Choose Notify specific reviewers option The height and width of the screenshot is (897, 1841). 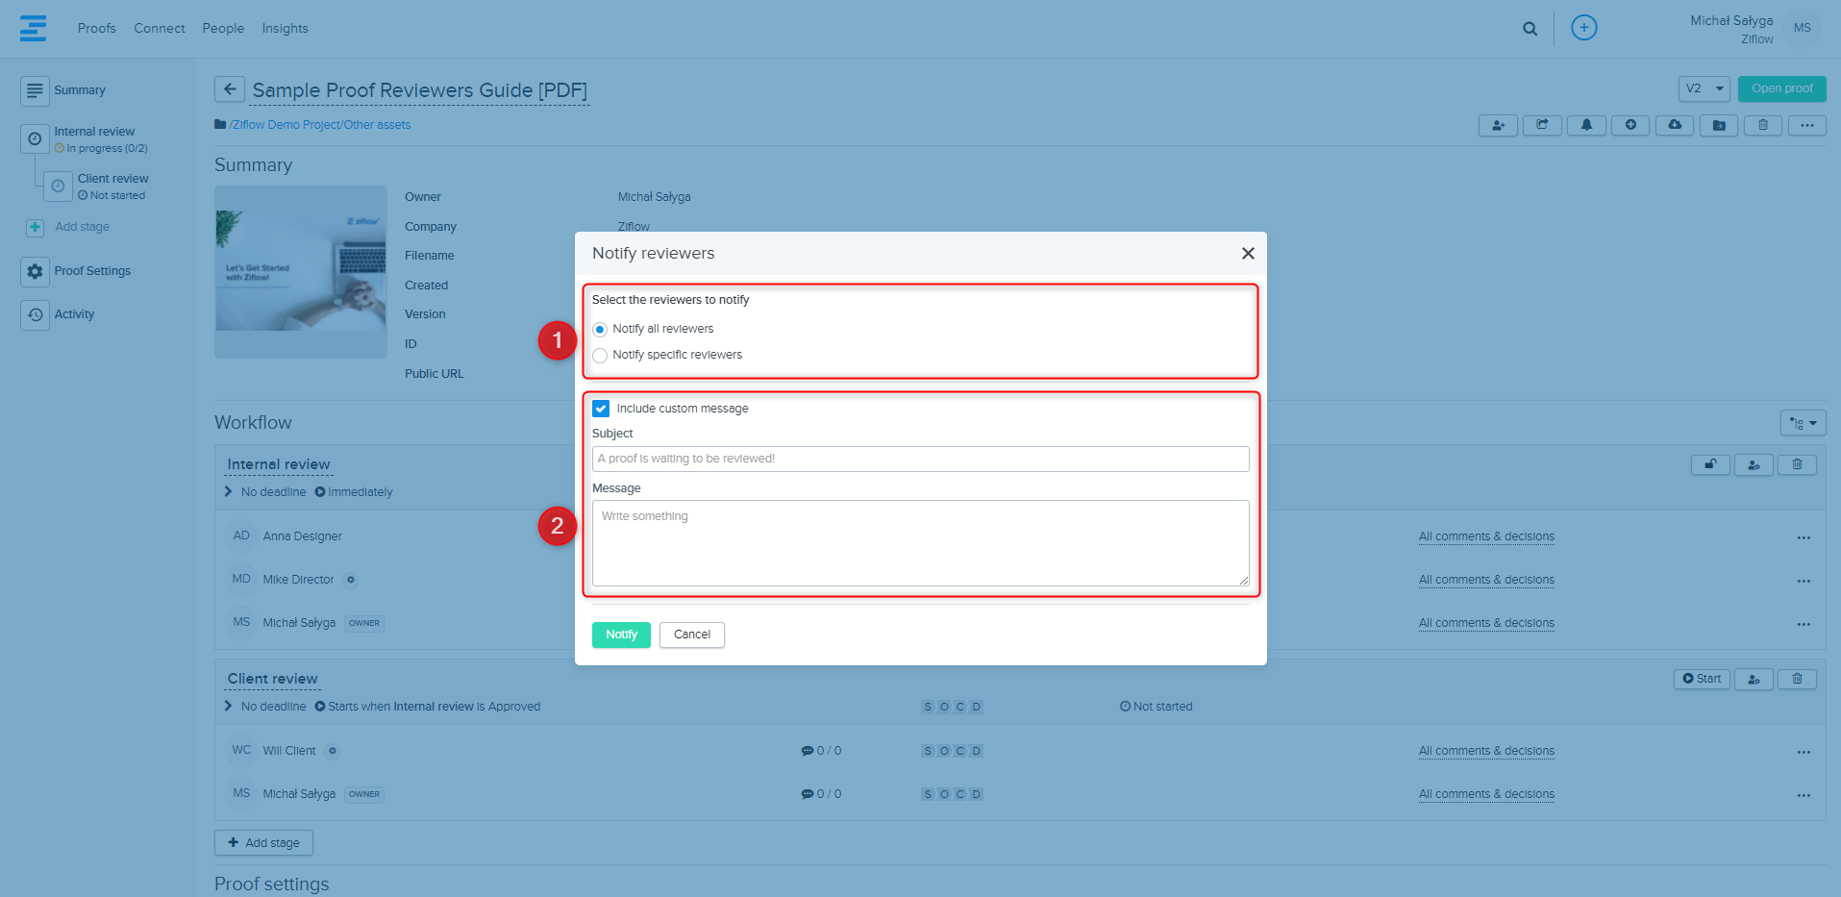pos(600,356)
